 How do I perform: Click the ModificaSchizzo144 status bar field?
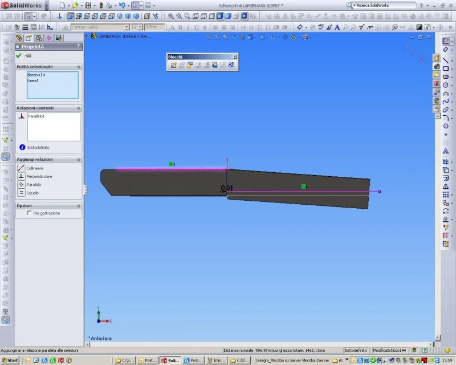(x=389, y=350)
